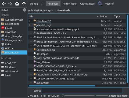Viewport: 129px width, 98px height.
Task: Select BASSHUNTER - DOTA.mkv file
Action: point(77,33)
